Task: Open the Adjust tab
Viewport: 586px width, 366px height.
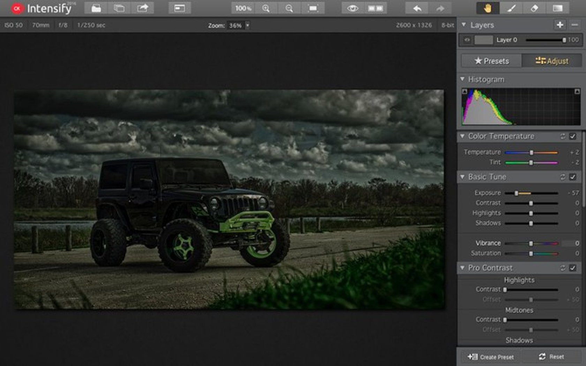Action: tap(552, 61)
